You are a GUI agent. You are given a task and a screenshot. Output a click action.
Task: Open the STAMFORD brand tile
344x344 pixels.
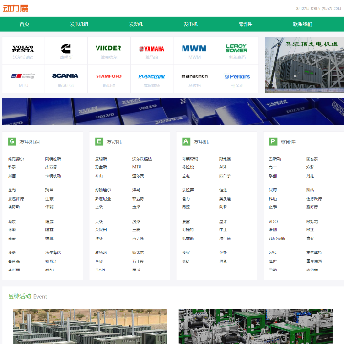[x=109, y=78]
